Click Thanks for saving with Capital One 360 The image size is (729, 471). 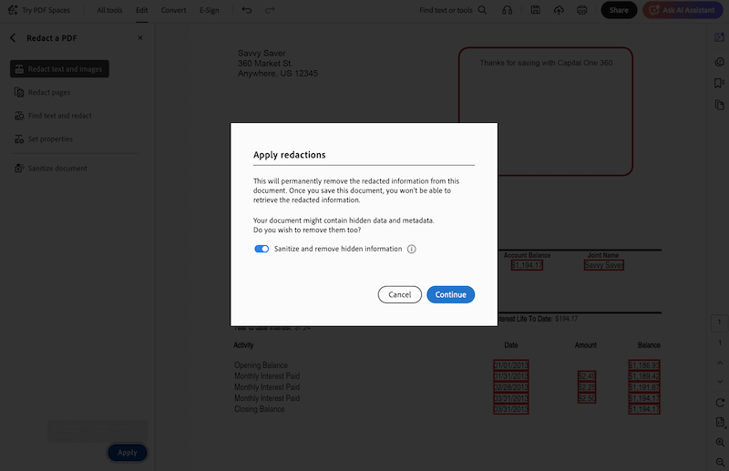tap(546, 63)
